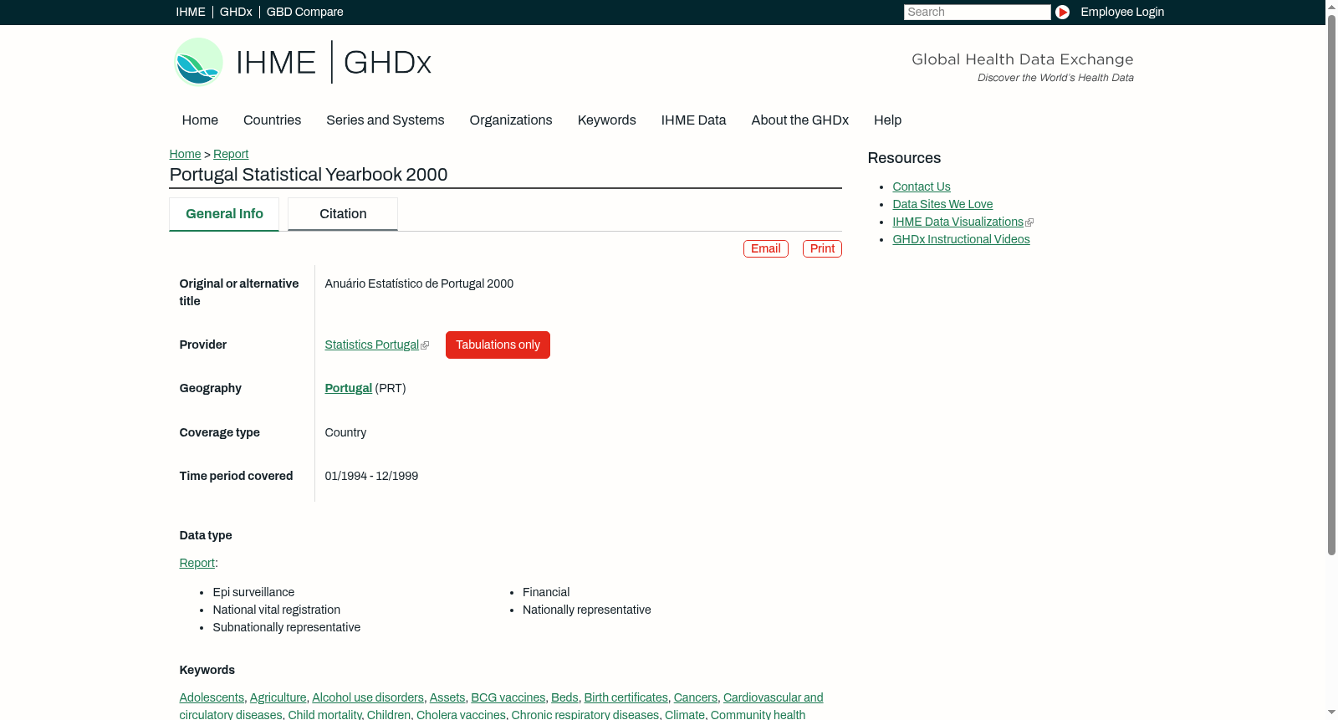Click 'Portugal Statistical Yearbook 2000' heading
1338x720 pixels.
click(x=309, y=175)
